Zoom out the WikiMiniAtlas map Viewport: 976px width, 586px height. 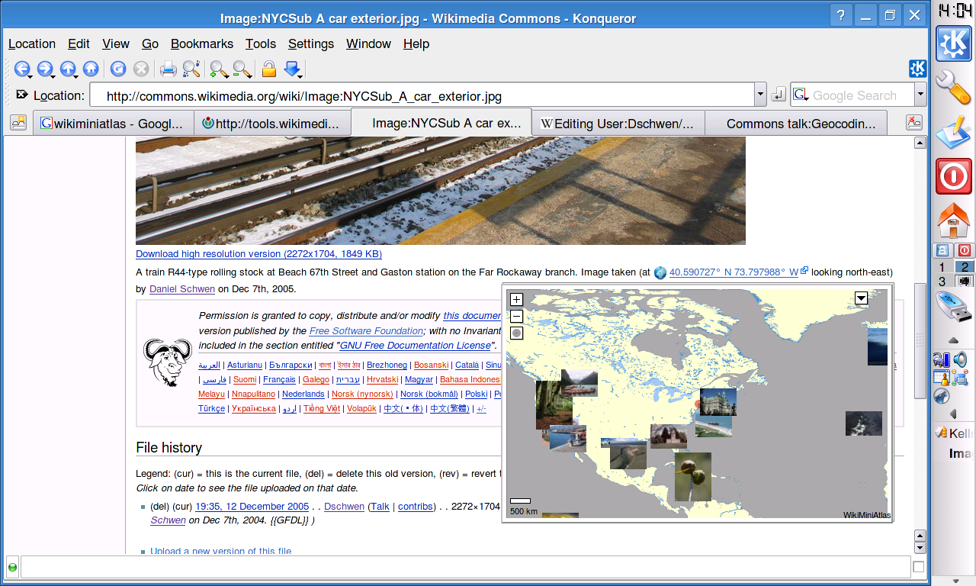(x=516, y=316)
